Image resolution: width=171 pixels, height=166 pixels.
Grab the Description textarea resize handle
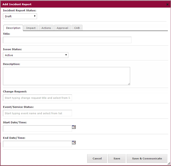[x=129, y=84]
